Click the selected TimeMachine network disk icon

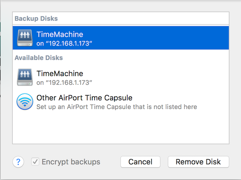click(25, 39)
